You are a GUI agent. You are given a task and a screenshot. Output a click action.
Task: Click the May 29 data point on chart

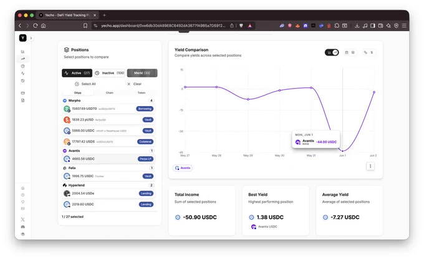pyautogui.click(x=248, y=99)
